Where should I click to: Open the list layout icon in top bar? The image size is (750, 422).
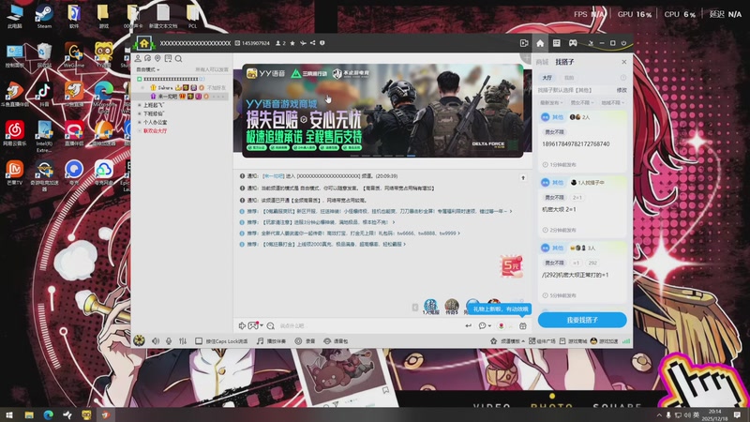point(556,43)
